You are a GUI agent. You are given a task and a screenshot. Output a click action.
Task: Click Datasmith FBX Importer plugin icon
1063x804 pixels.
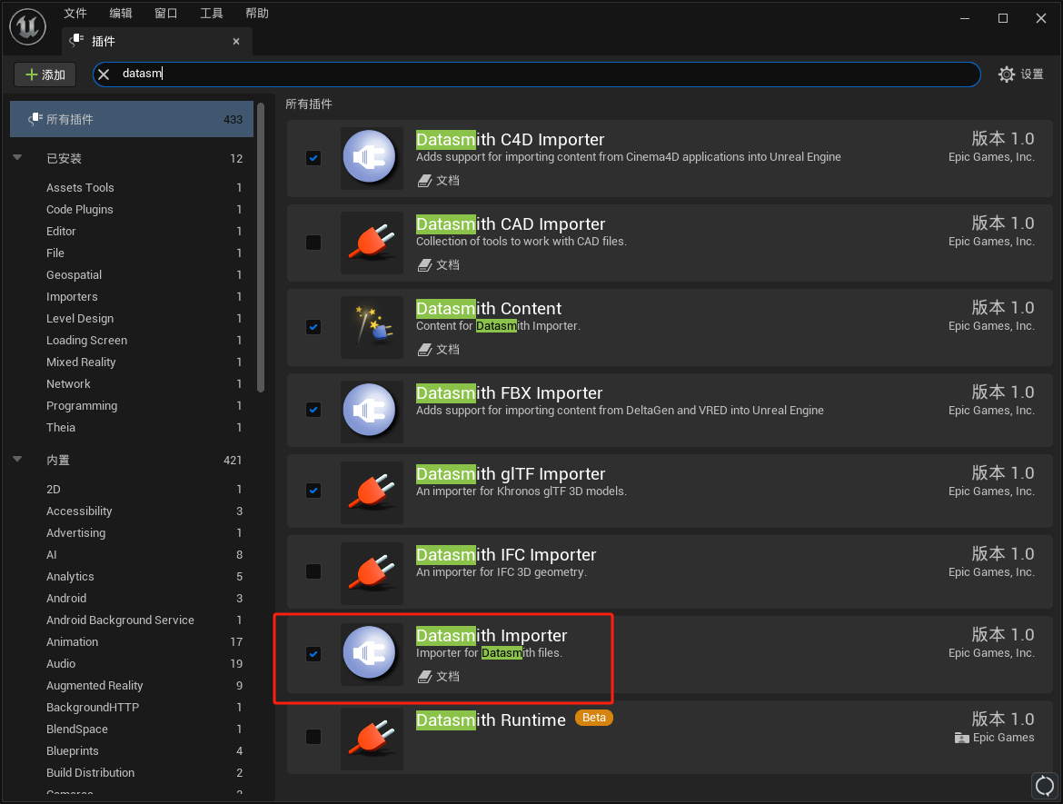(x=372, y=412)
